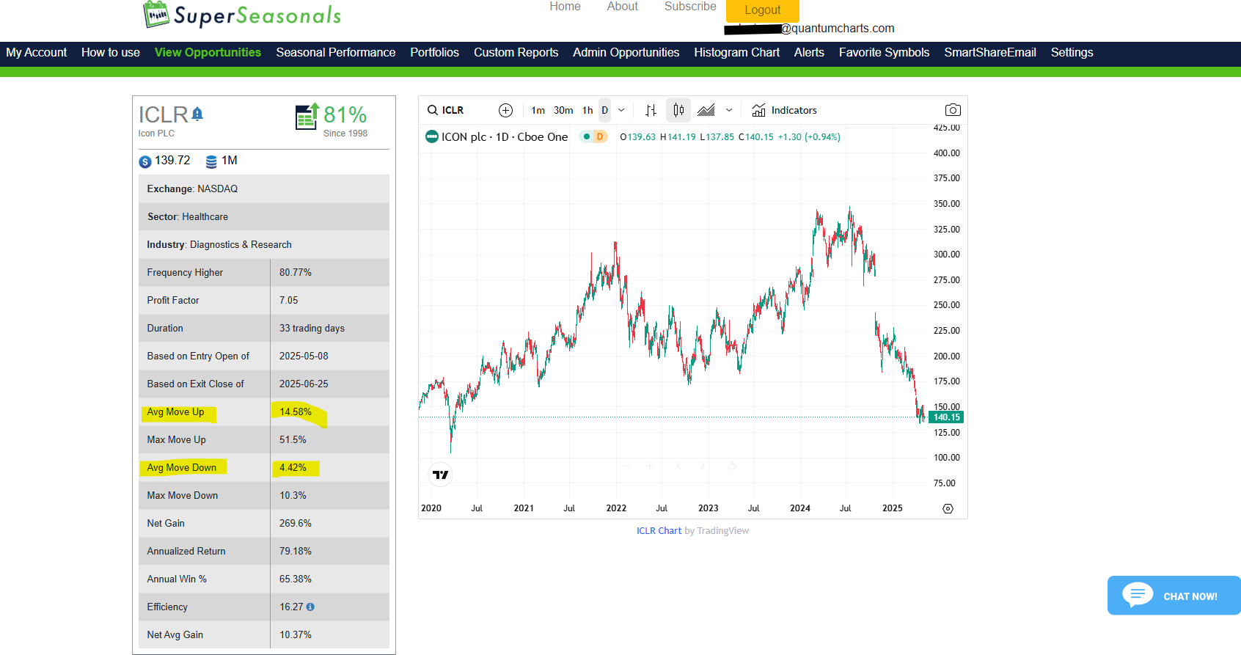Click the Annual Win % value 65.38%

point(296,579)
